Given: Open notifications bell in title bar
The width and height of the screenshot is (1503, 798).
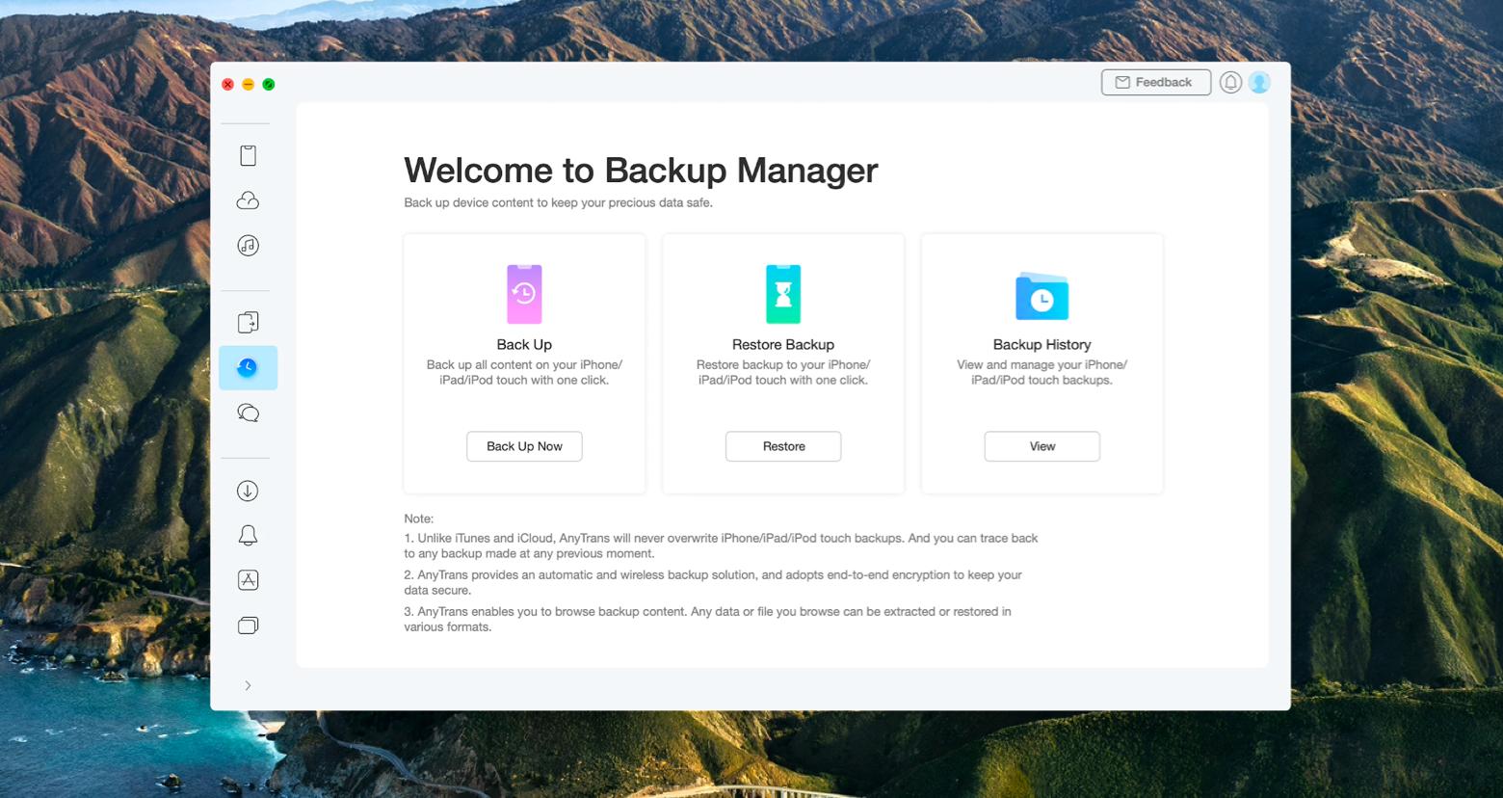Looking at the screenshot, I should (1230, 82).
